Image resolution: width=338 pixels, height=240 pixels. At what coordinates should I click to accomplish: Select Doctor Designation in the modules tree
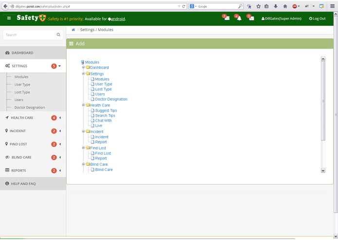[111, 99]
